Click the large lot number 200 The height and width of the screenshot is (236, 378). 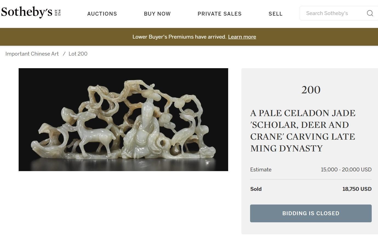click(x=311, y=90)
